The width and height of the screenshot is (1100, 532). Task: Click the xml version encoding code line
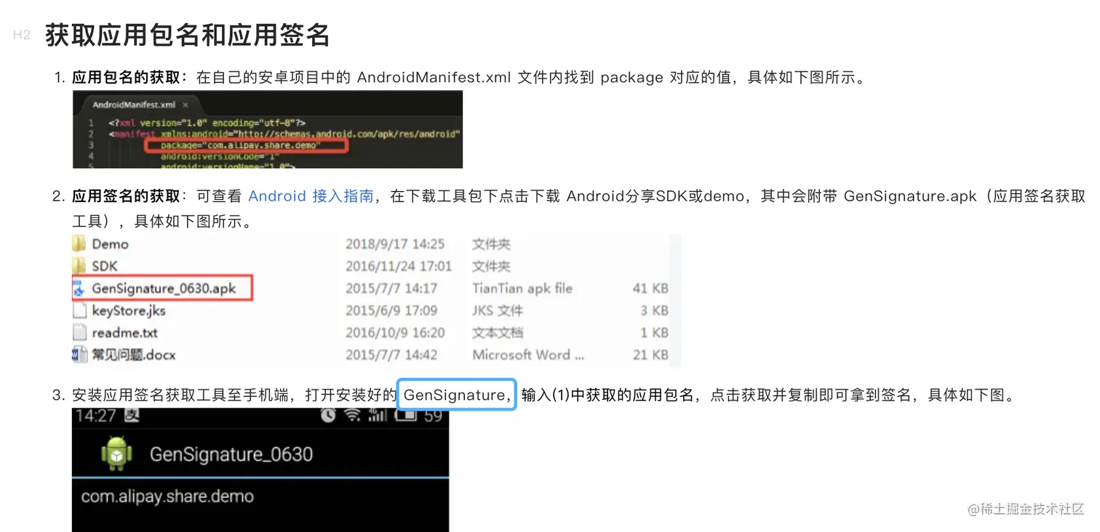pos(207,123)
